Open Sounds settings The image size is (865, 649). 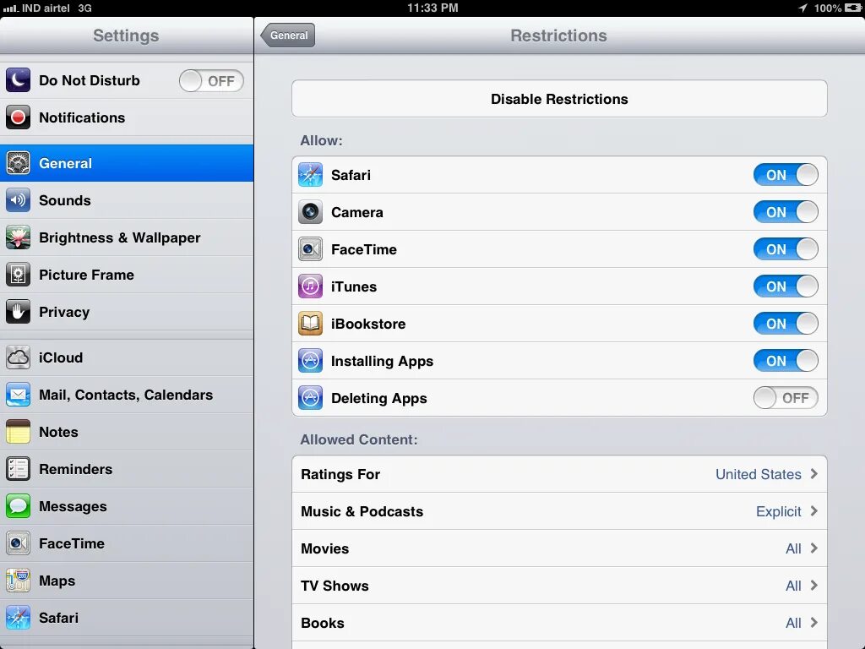127,200
